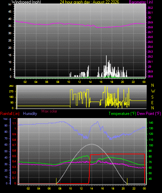Click the green "Temperature (°F)" legend label
Screen dimensions: 162x193
(x=122, y=114)
